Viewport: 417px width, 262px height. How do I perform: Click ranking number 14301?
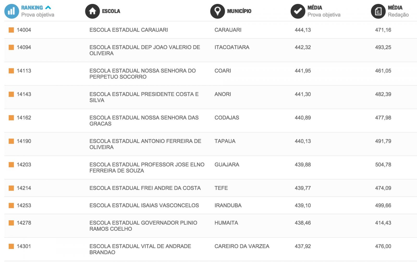pos(24,246)
